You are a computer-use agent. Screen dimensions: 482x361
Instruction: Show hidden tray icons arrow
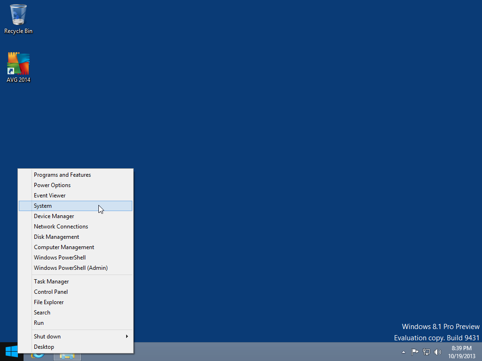(403, 352)
